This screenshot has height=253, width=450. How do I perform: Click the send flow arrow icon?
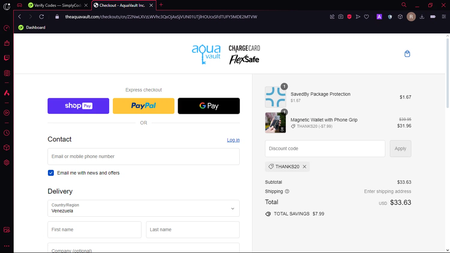click(x=358, y=17)
